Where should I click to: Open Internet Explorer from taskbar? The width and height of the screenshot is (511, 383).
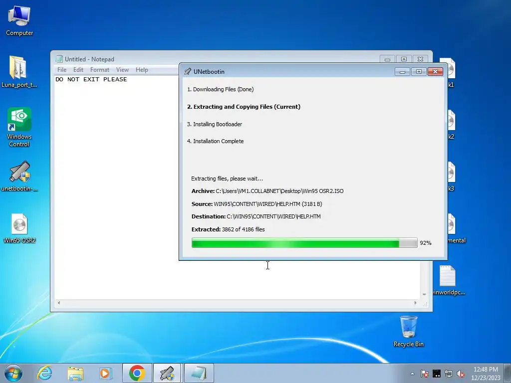tap(44, 373)
